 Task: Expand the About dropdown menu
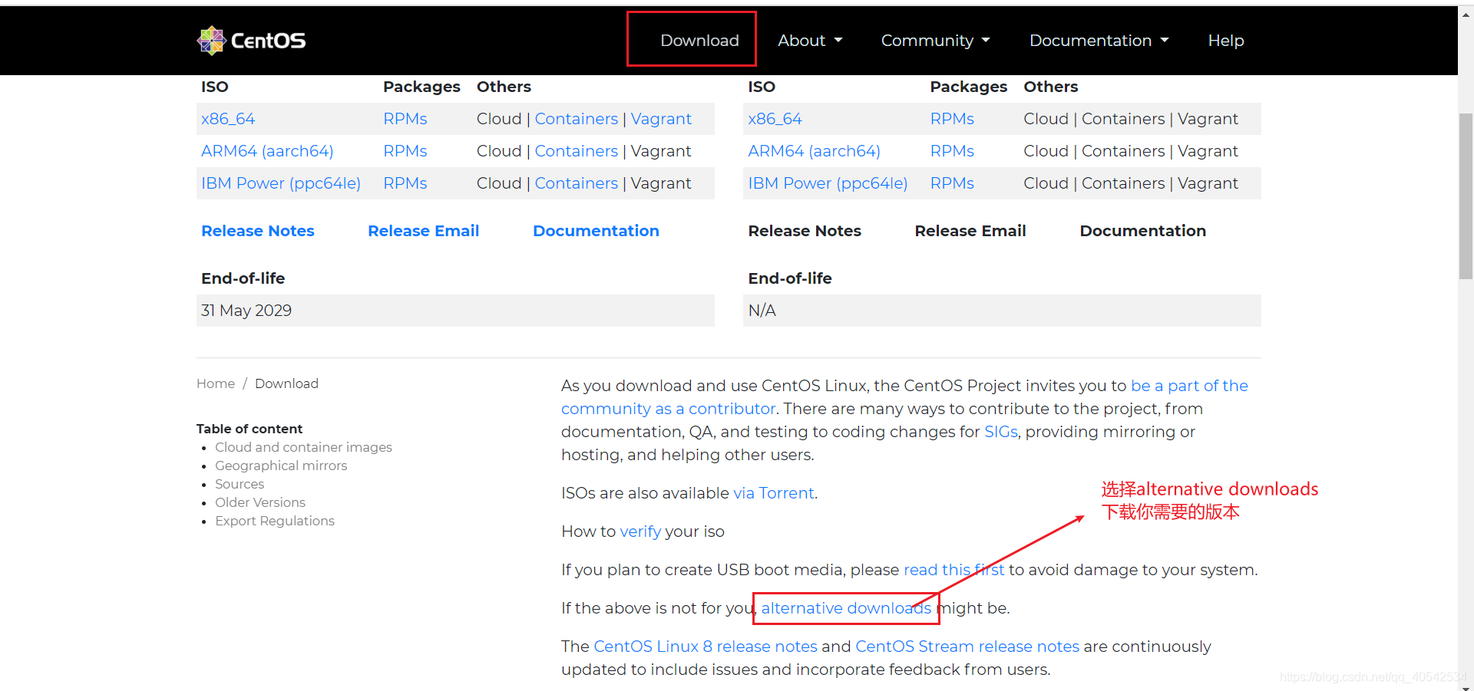(x=810, y=41)
